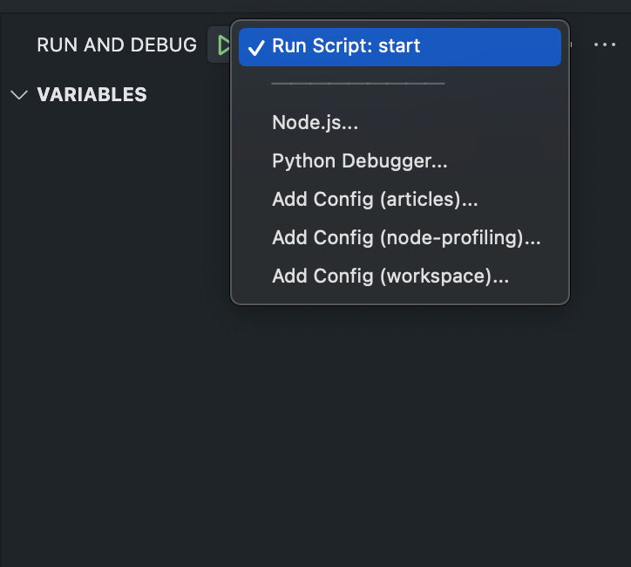Image resolution: width=631 pixels, height=567 pixels.
Task: Choose Node.js... from the dropdown
Action: click(x=400, y=122)
